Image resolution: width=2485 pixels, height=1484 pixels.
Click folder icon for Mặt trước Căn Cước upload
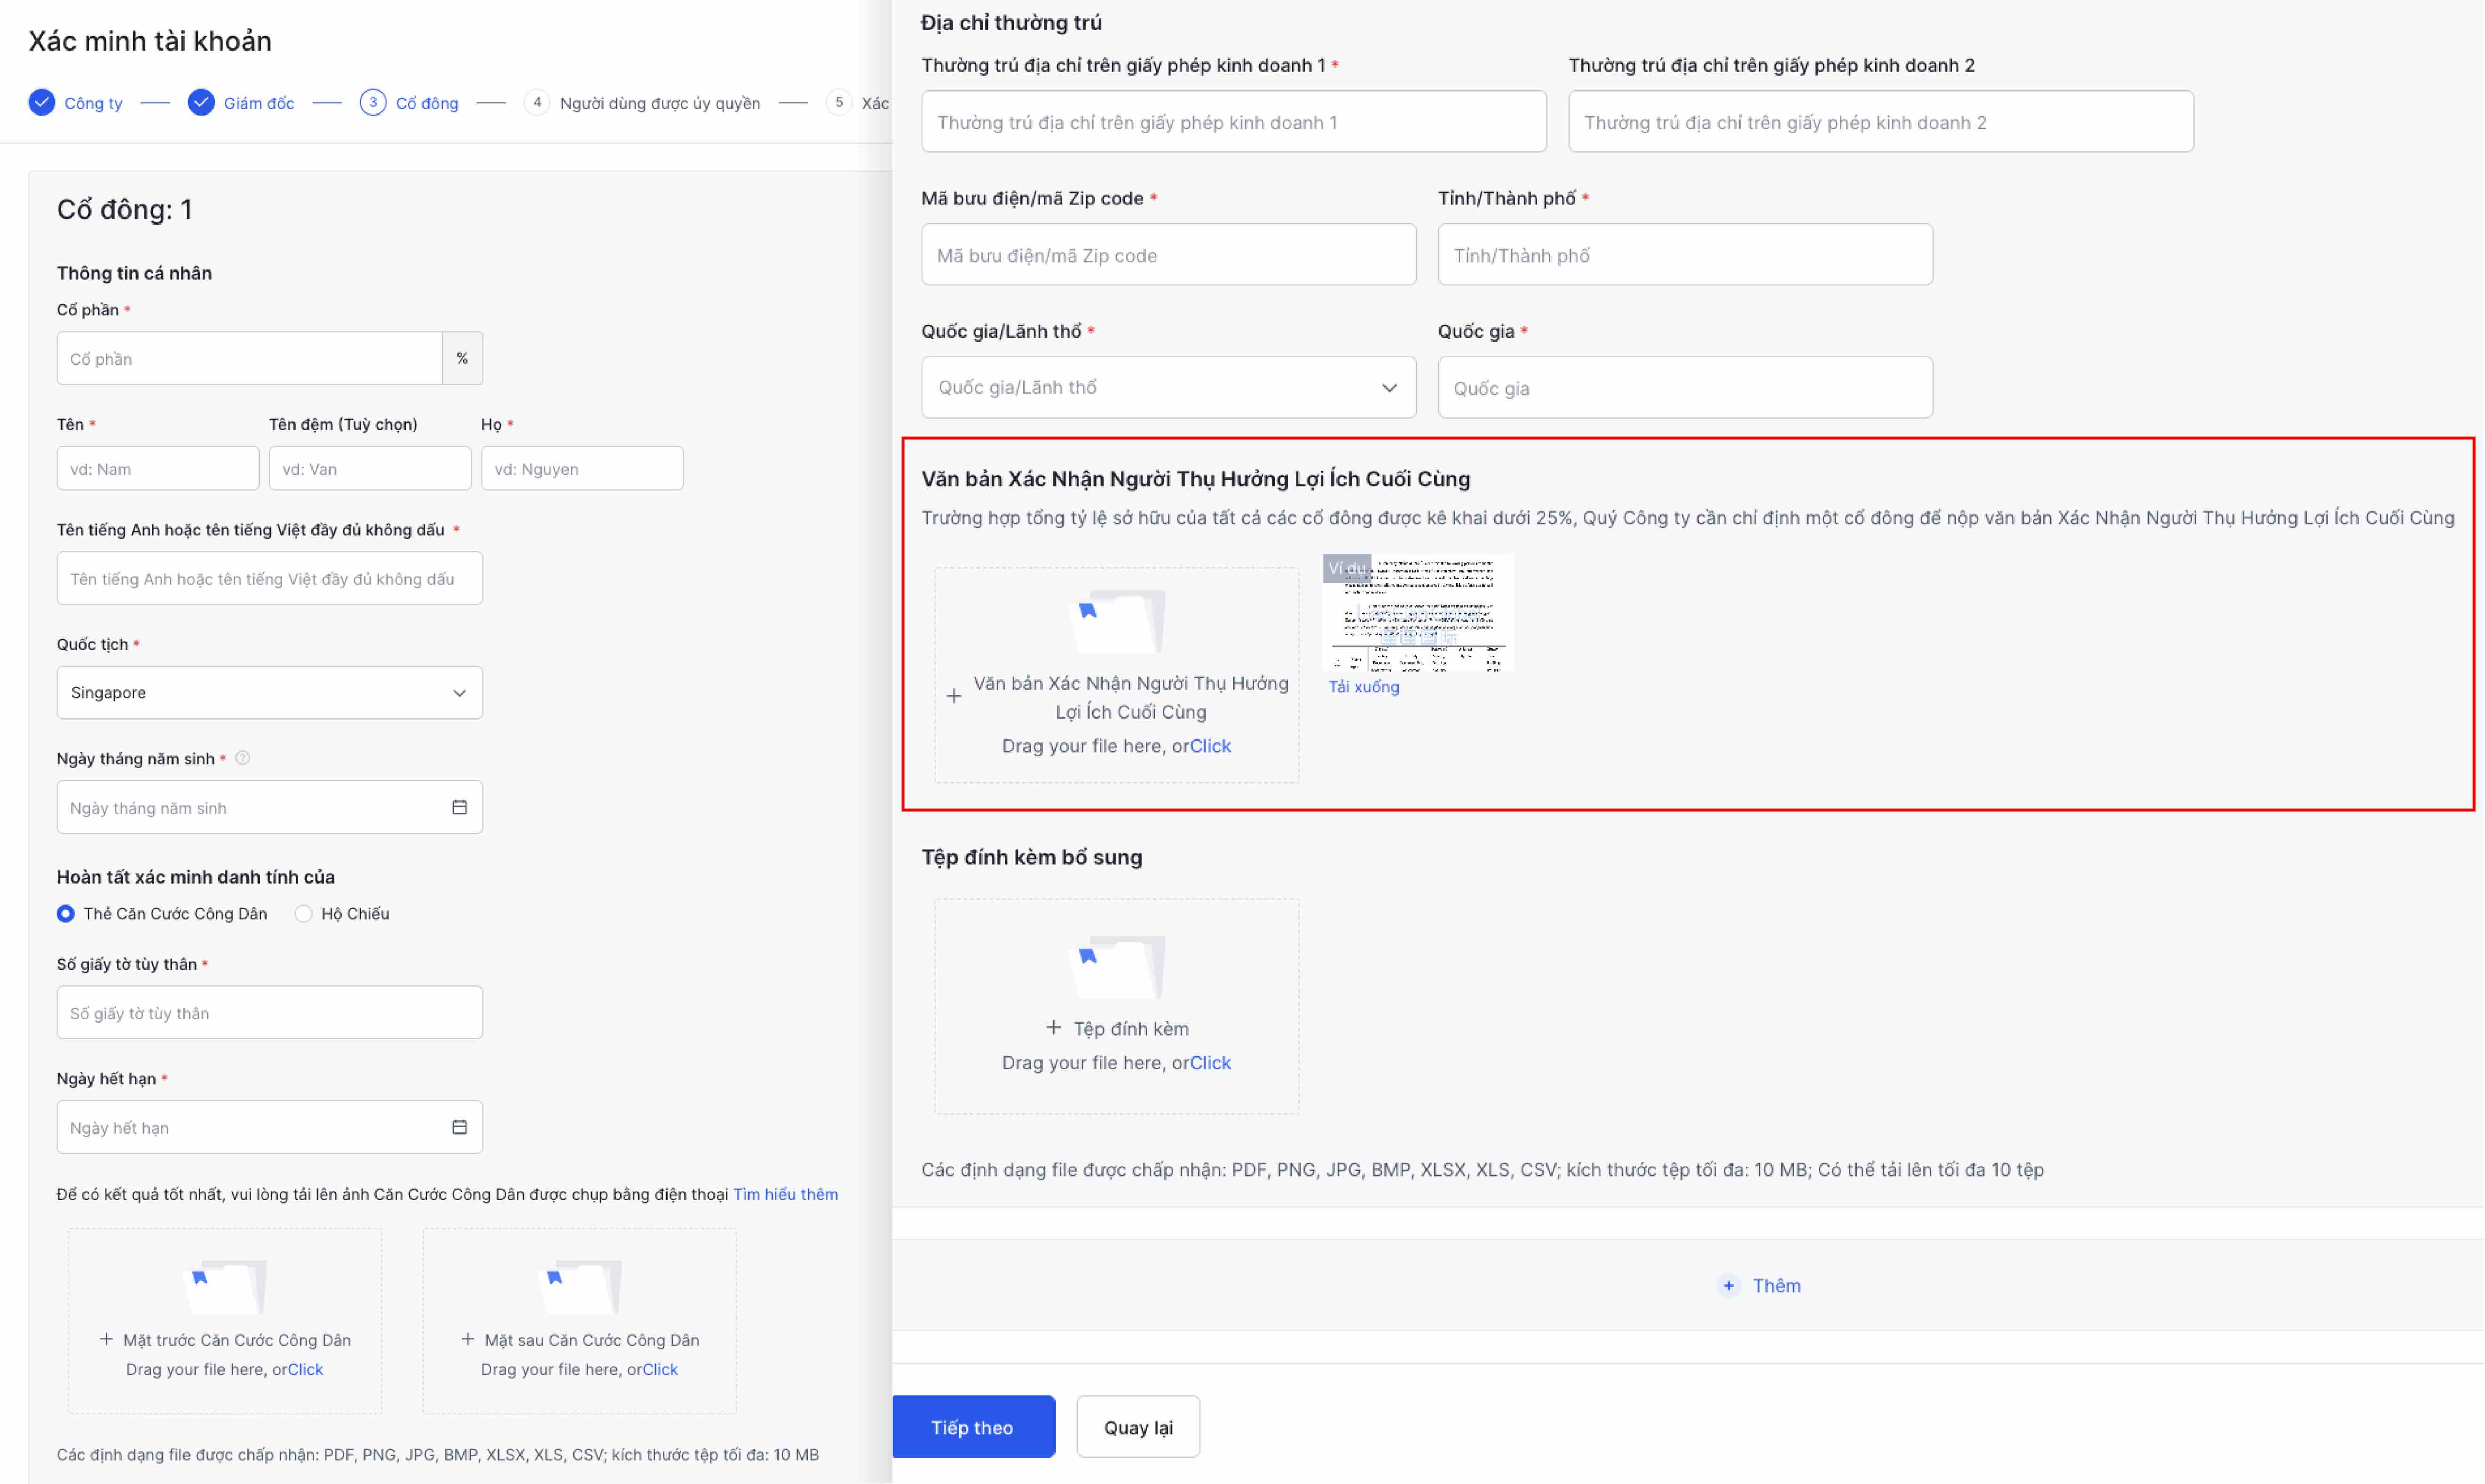pos(226,1286)
